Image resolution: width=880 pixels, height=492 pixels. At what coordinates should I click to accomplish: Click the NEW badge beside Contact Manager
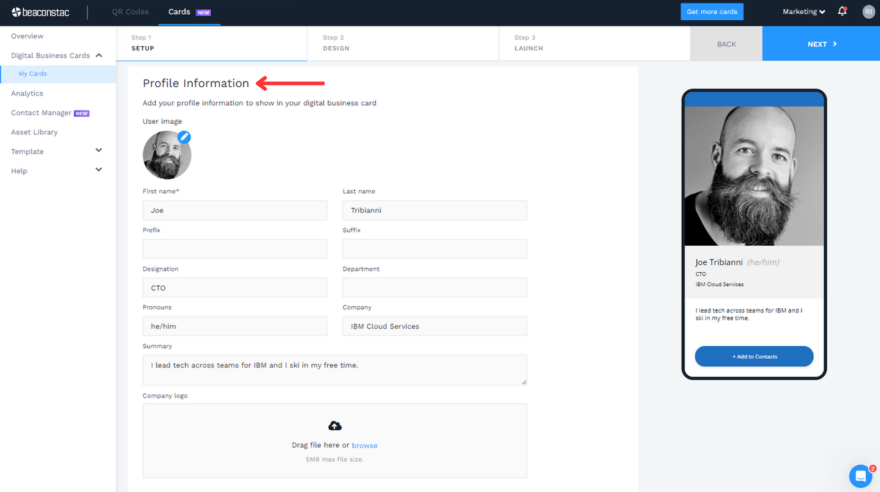coord(81,112)
